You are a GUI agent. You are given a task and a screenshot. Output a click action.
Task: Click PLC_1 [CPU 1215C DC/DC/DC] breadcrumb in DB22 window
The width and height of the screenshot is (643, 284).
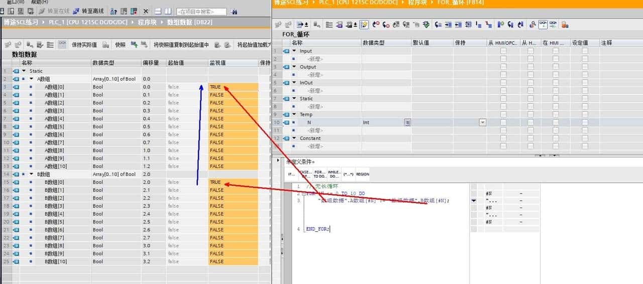[88, 23]
